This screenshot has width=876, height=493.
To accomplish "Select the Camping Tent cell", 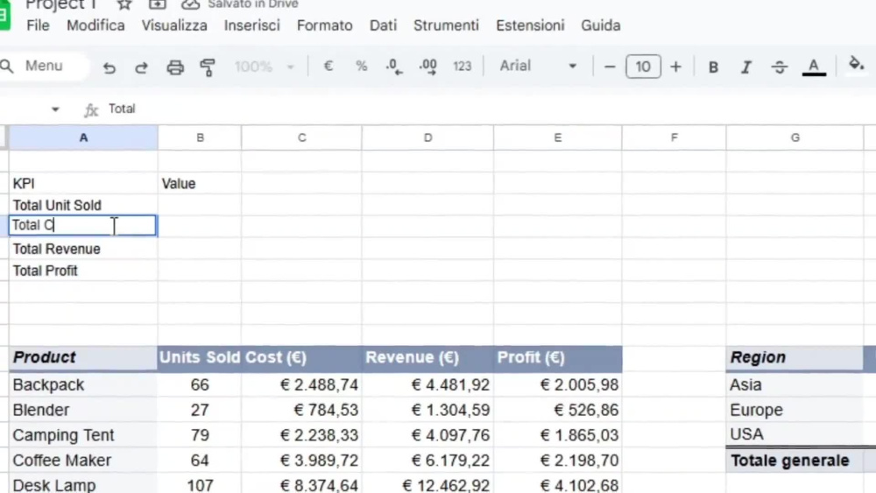I will click(83, 435).
